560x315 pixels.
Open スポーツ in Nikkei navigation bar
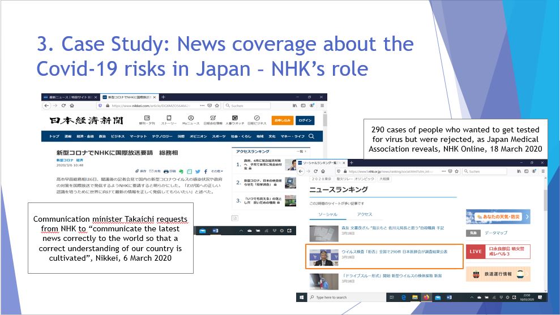pos(219,136)
